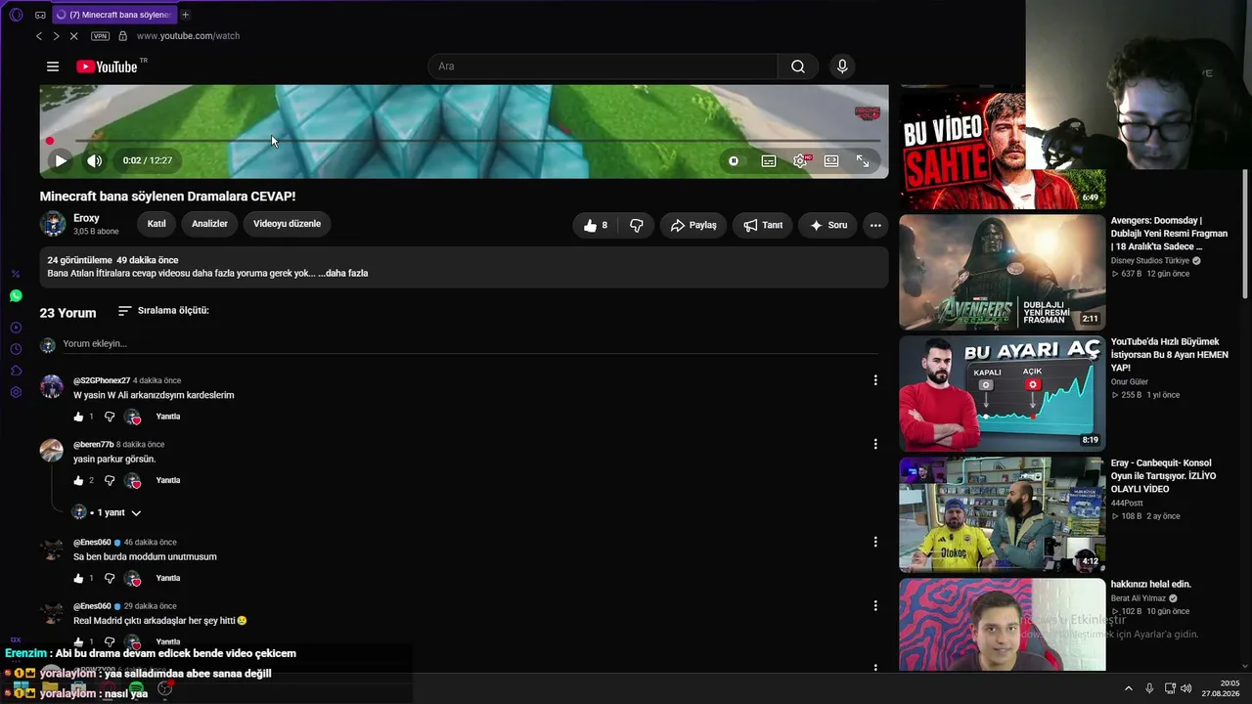Open the Eroxy channel avatar
This screenshot has height=704, width=1252.
click(x=53, y=224)
